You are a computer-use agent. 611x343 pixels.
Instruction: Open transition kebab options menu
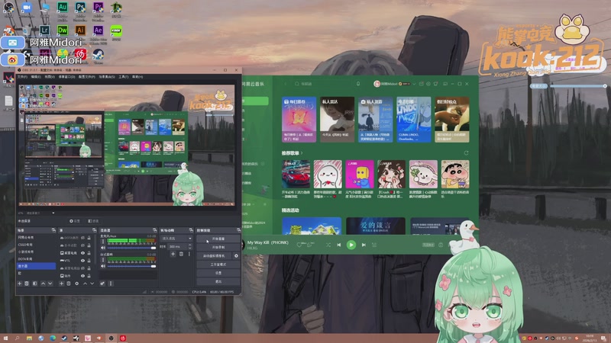[189, 254]
